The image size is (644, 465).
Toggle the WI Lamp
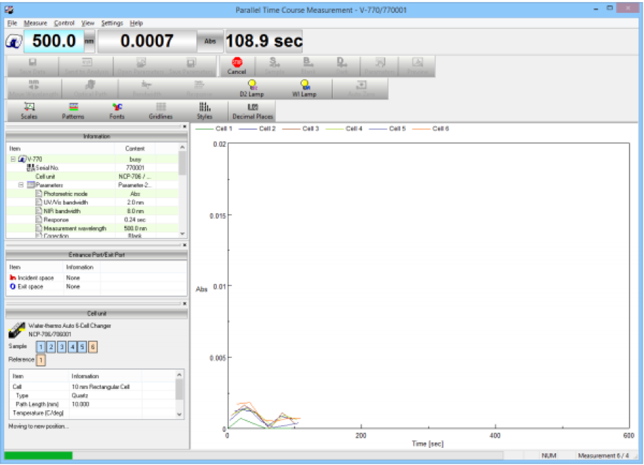click(x=306, y=86)
